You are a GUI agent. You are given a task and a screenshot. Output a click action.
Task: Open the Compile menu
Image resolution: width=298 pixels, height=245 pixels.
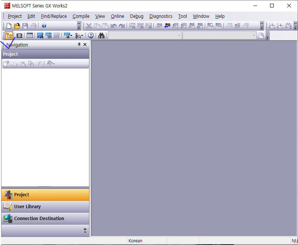[81, 16]
